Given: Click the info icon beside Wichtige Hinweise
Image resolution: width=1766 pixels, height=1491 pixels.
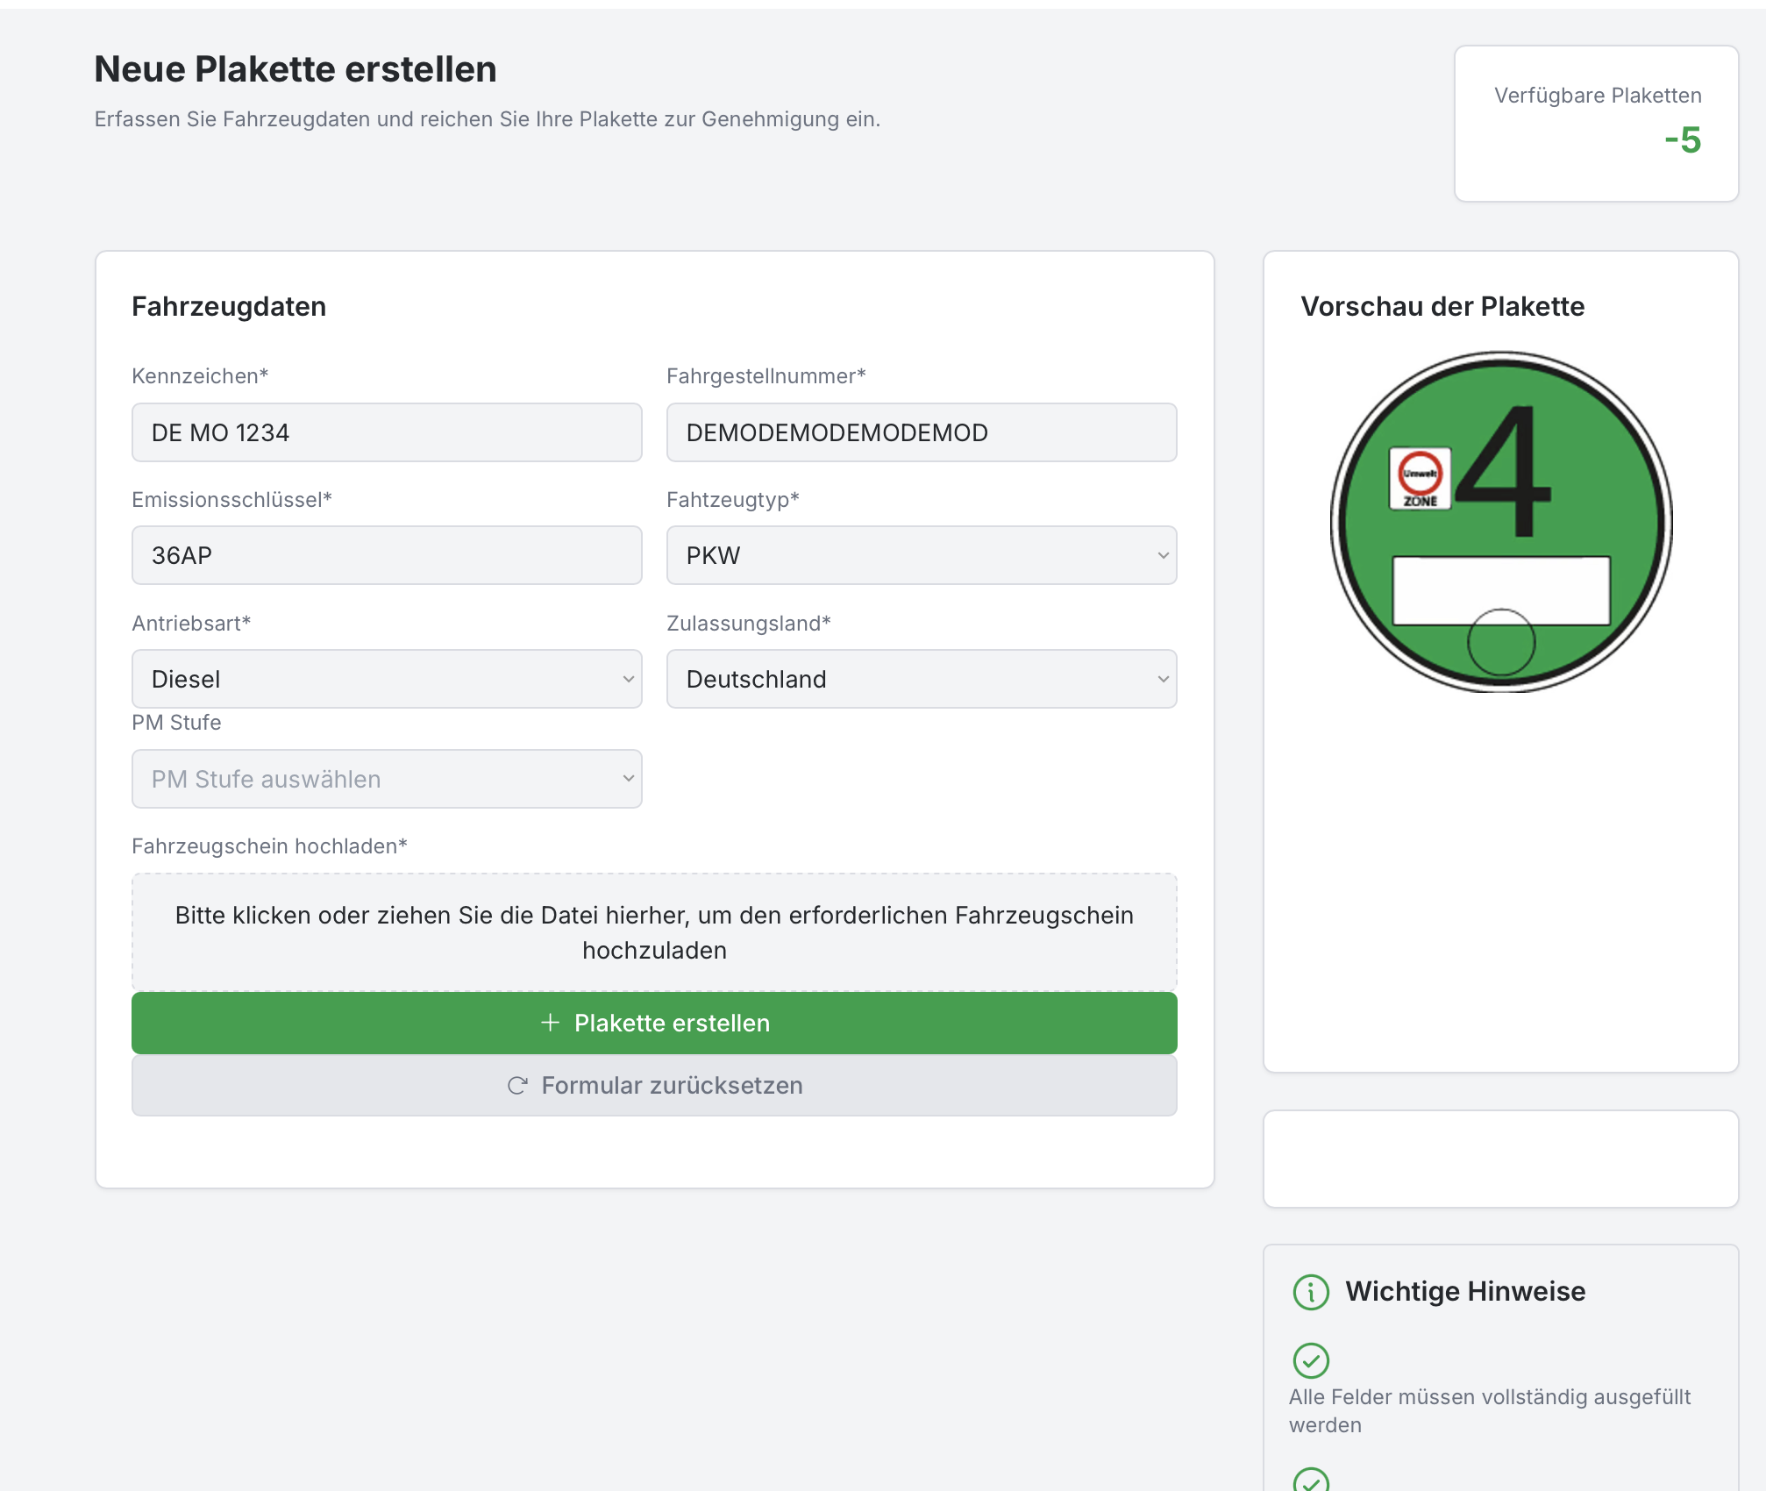Looking at the screenshot, I should point(1311,1292).
